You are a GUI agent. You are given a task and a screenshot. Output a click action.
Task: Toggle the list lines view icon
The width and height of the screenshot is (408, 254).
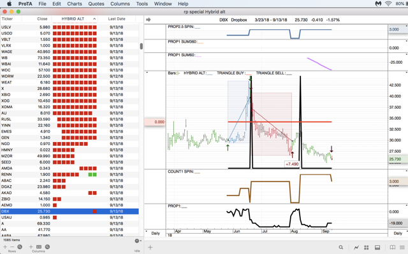coord(402,247)
